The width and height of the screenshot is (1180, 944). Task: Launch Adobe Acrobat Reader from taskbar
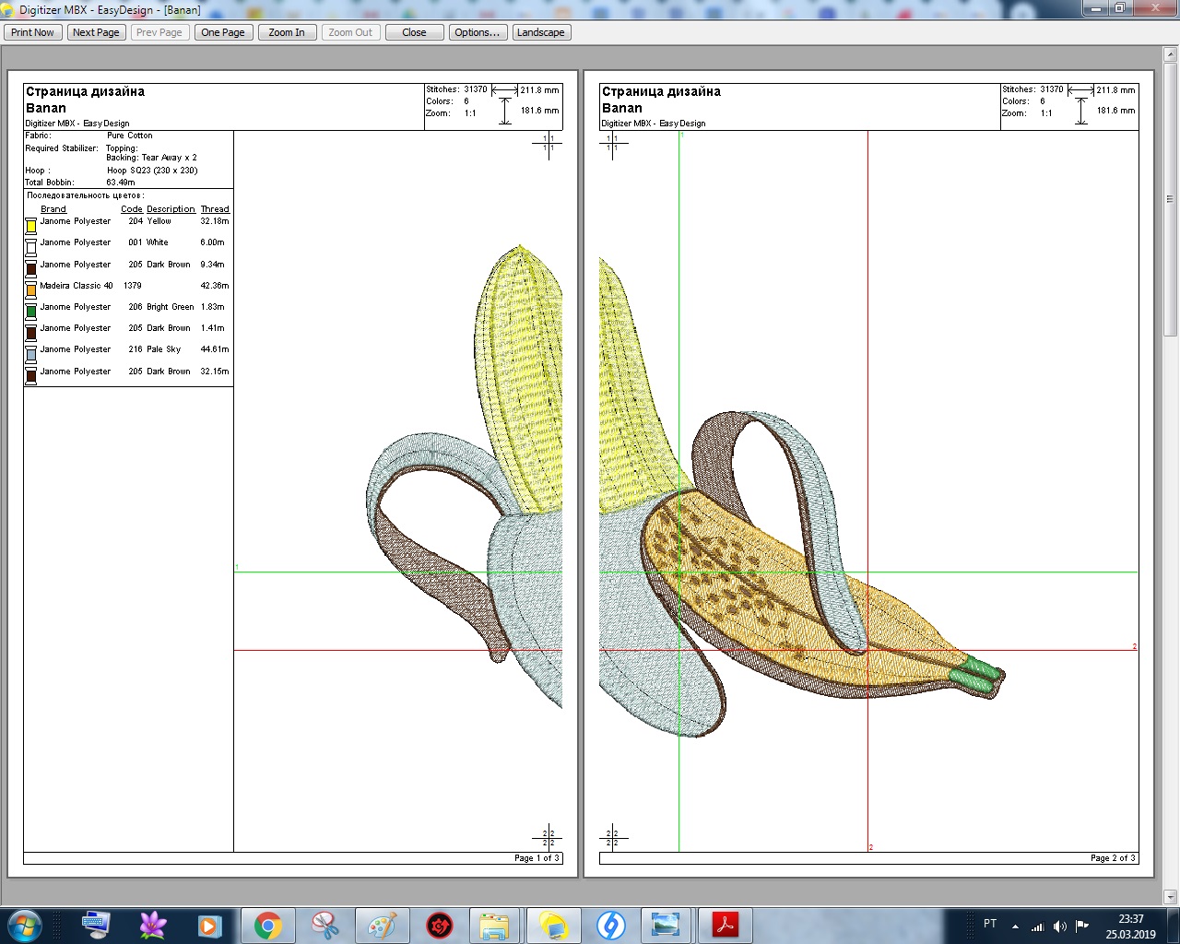click(726, 925)
